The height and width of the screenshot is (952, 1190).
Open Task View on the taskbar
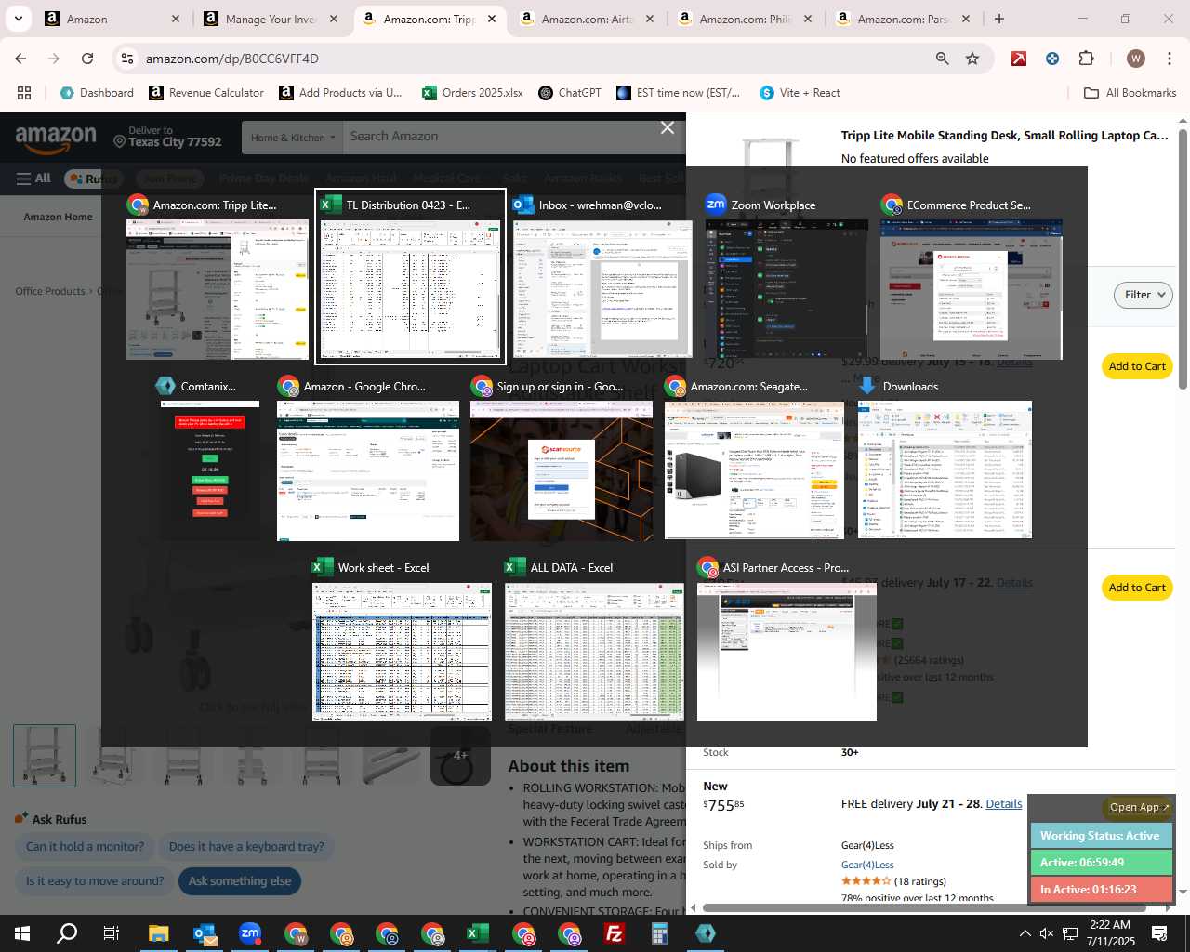coord(112,933)
